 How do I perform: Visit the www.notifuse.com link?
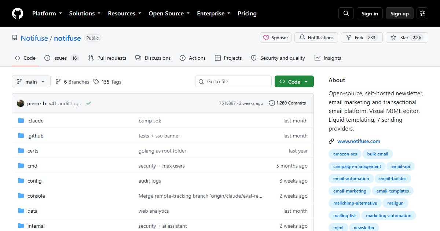pyautogui.click(x=359, y=141)
